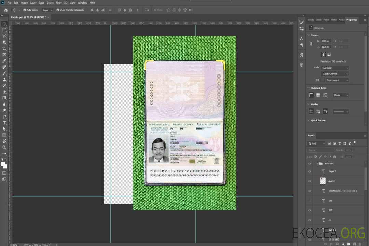Viewport: 369px width, 246px height.
Task: Open the Auto-Select Layer dropdown
Action: click(47, 10)
